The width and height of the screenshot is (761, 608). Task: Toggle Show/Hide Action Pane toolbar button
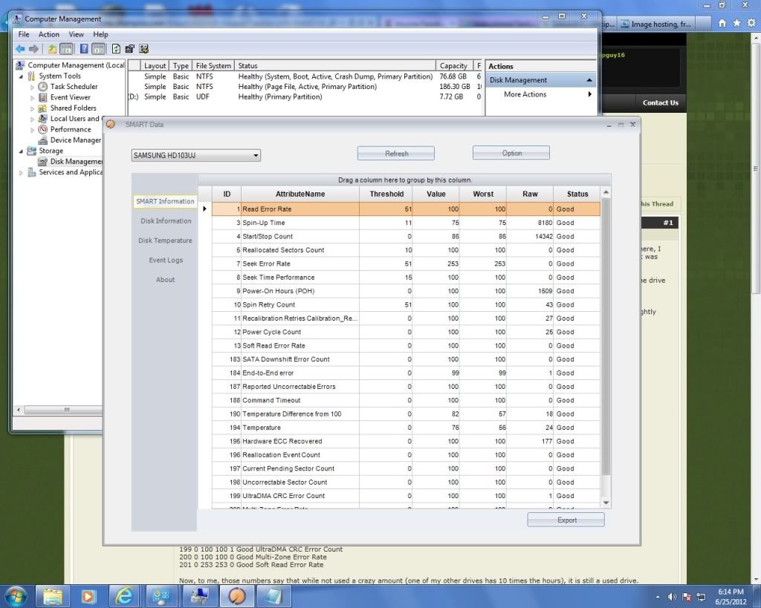[x=99, y=49]
